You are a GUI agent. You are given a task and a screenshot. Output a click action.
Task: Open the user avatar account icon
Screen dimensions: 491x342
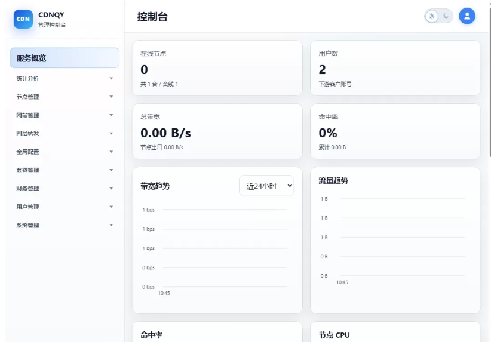click(467, 16)
